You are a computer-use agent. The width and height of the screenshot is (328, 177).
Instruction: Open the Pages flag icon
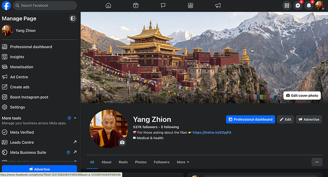pos(163,5)
